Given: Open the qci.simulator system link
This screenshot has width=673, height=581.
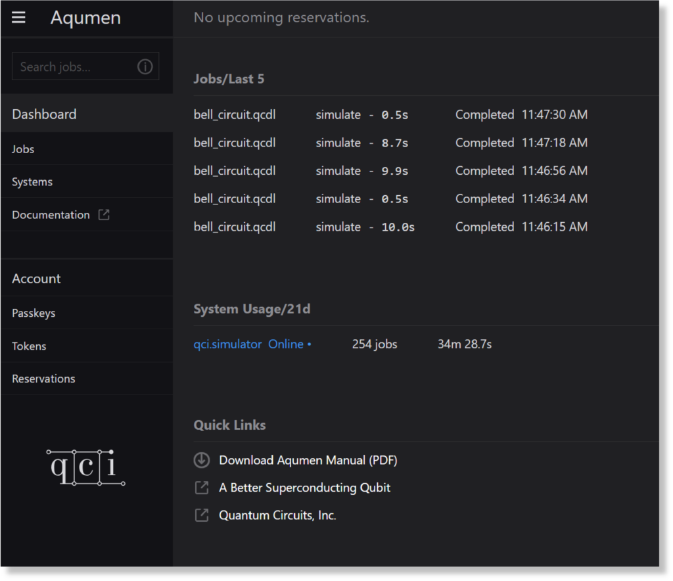Looking at the screenshot, I should click(227, 344).
